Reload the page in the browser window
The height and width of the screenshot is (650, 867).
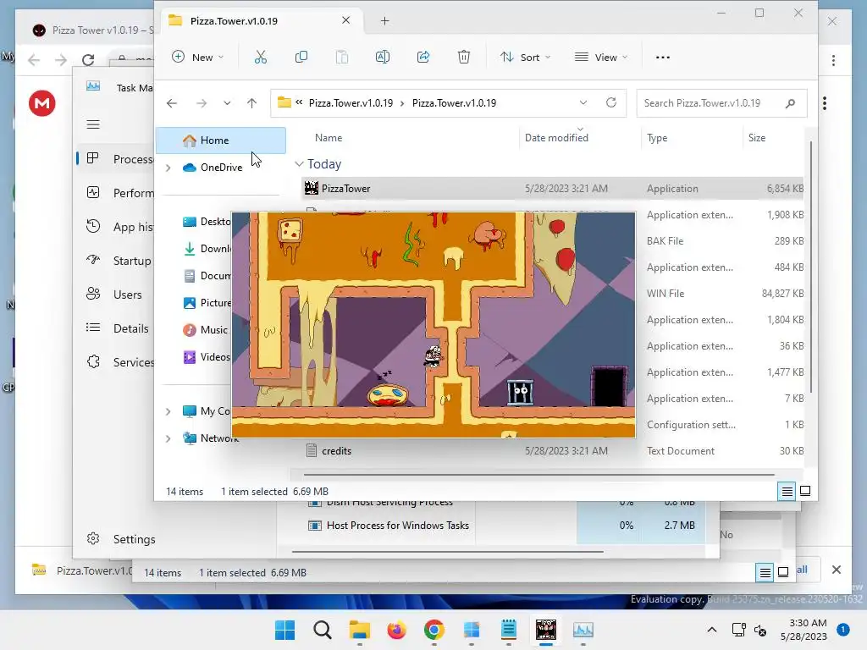(88, 60)
